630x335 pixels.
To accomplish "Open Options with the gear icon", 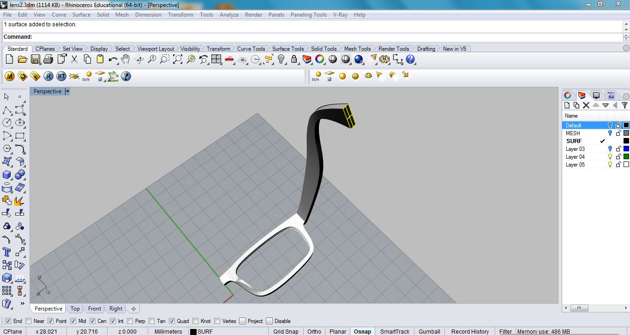I will tap(384, 59).
